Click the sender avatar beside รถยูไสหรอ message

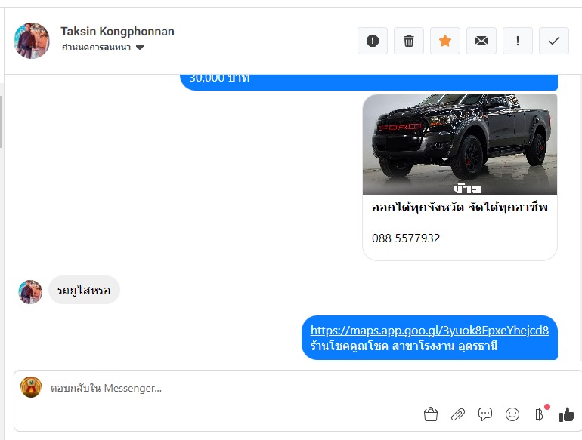(x=30, y=292)
